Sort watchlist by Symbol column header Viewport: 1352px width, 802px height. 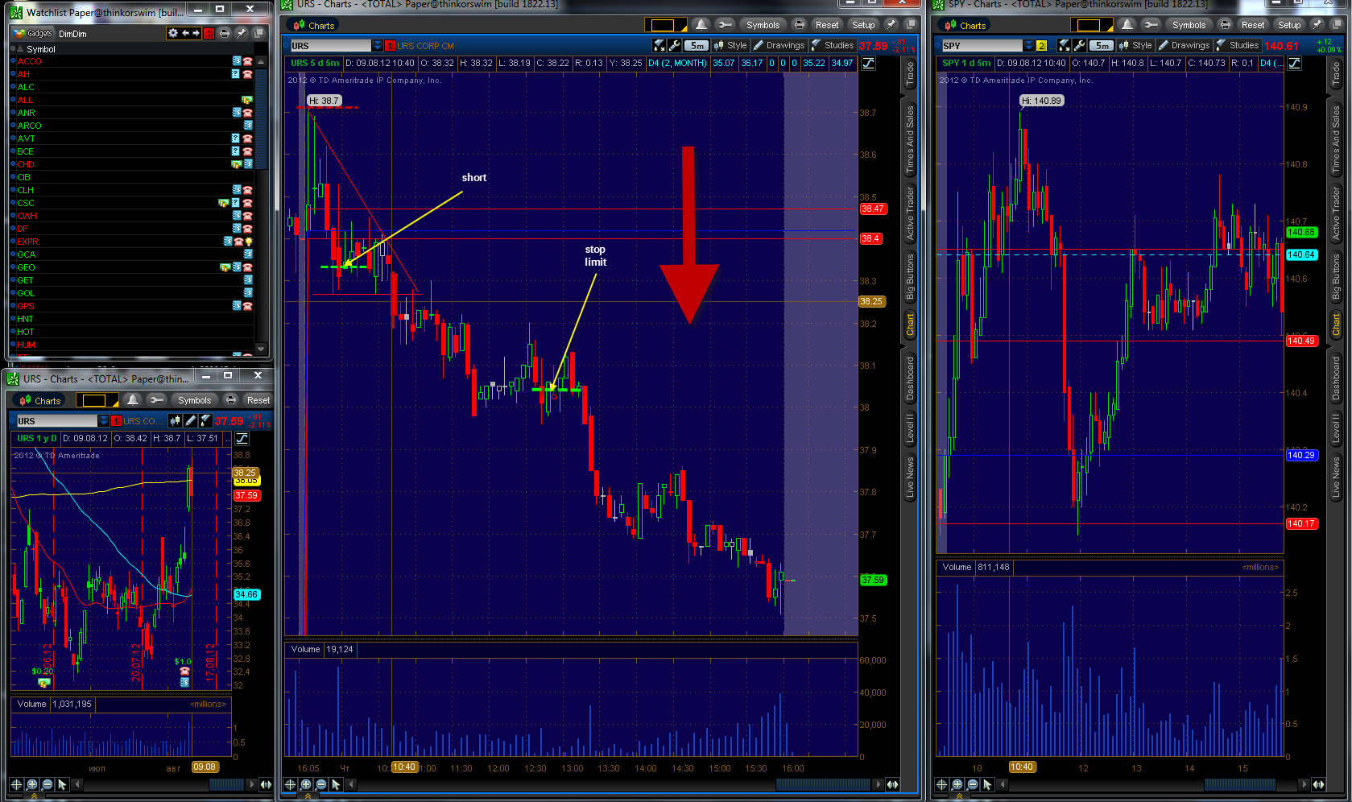pyautogui.click(x=41, y=49)
